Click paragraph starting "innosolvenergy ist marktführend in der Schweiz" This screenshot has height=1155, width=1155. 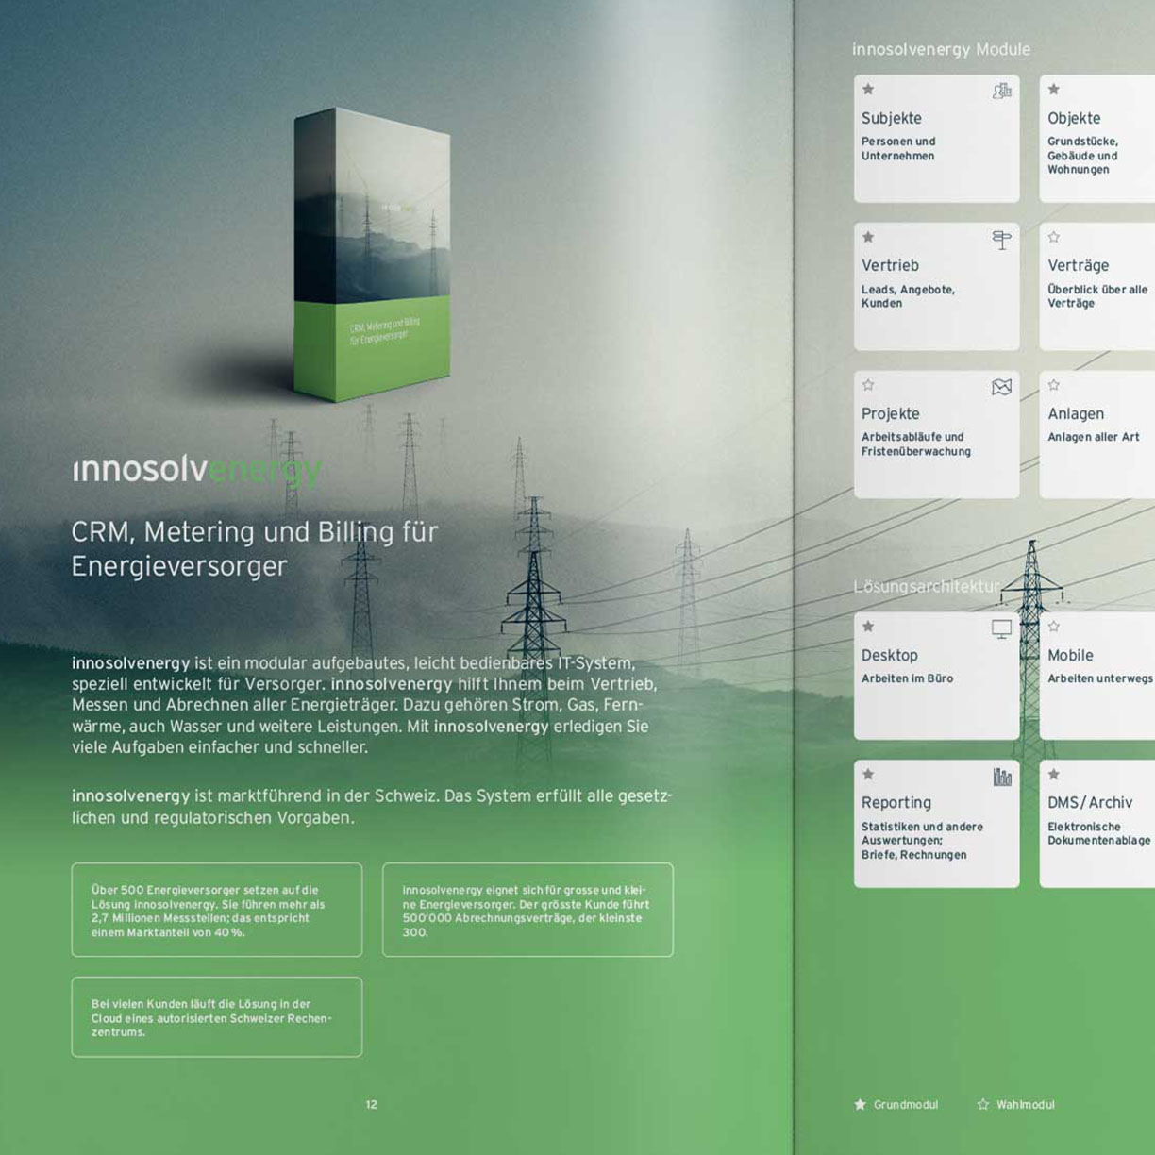pyautogui.click(x=372, y=807)
